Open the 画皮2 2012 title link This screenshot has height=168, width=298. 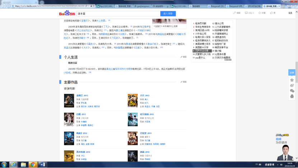tap(82, 133)
